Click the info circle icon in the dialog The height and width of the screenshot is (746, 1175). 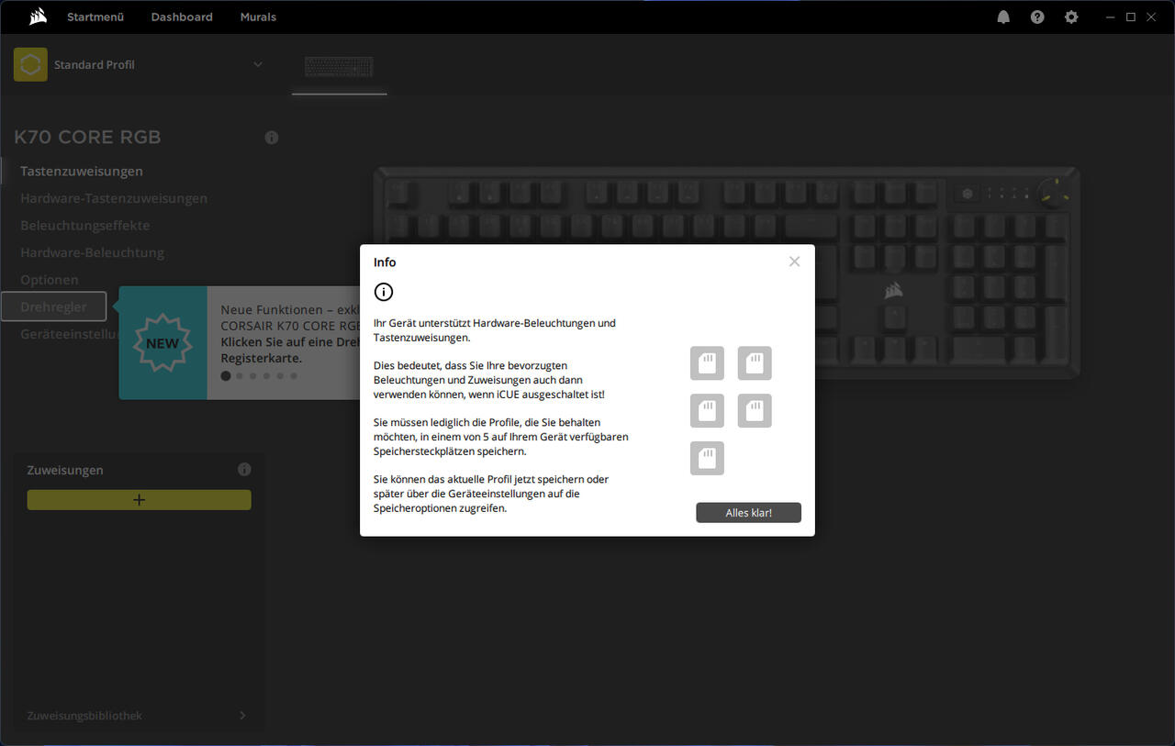pos(384,292)
